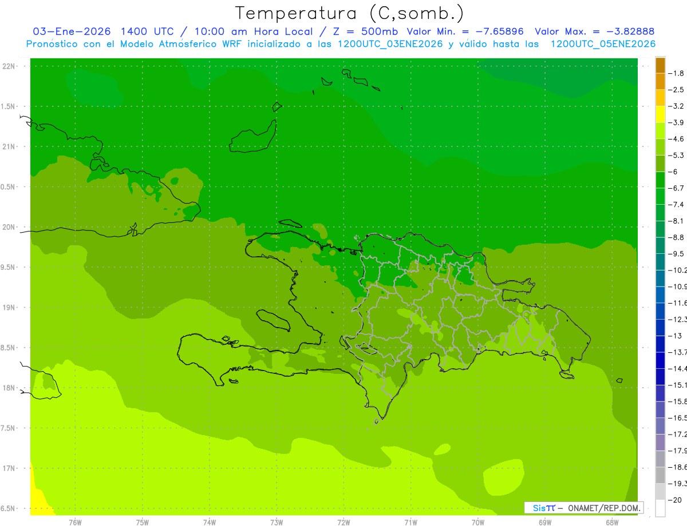Select the date text '03-Ene-2026'
The width and height of the screenshot is (687, 530).
71,31
